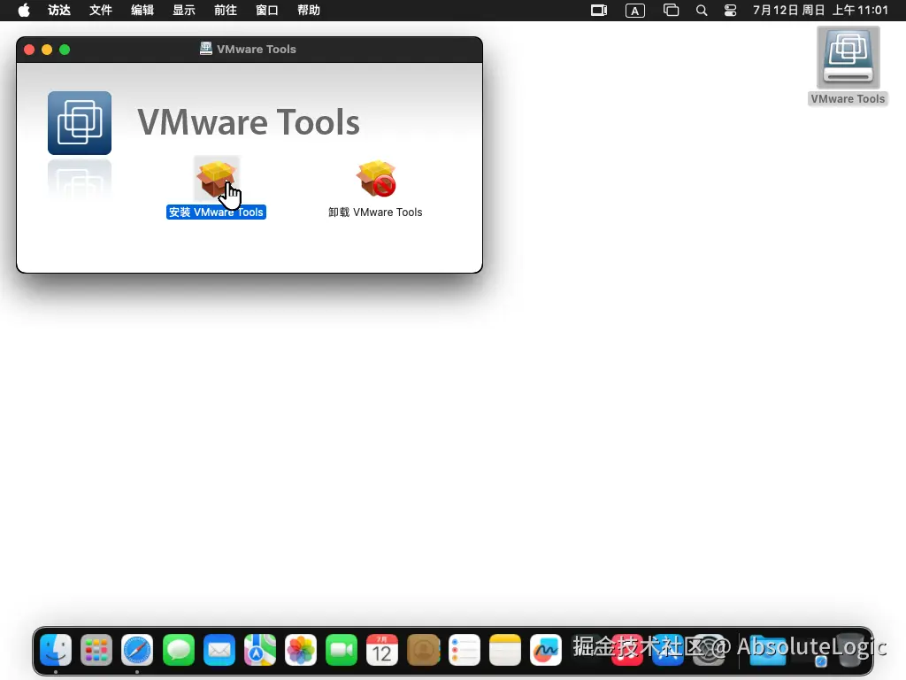906x680 pixels.
Task: Open the Downloads folder in the Dock
Action: point(768,650)
